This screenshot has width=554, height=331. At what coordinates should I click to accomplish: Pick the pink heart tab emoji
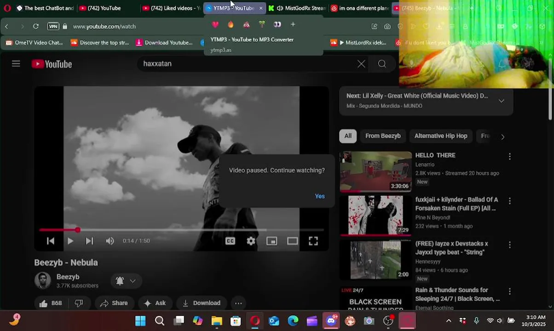[215, 24]
